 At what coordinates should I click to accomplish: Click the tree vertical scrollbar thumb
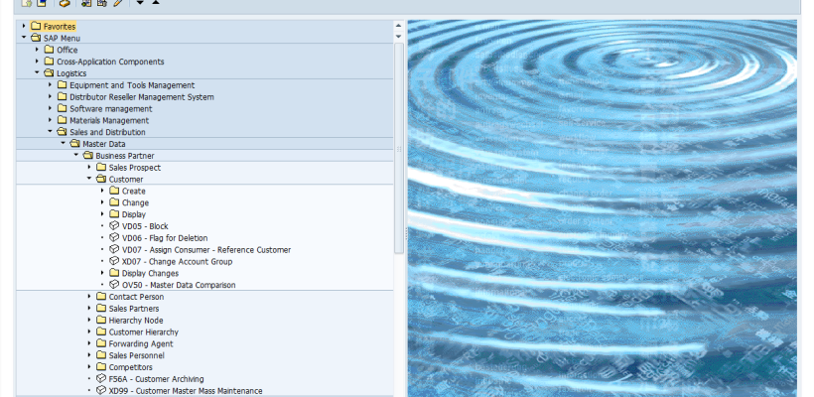(399, 148)
